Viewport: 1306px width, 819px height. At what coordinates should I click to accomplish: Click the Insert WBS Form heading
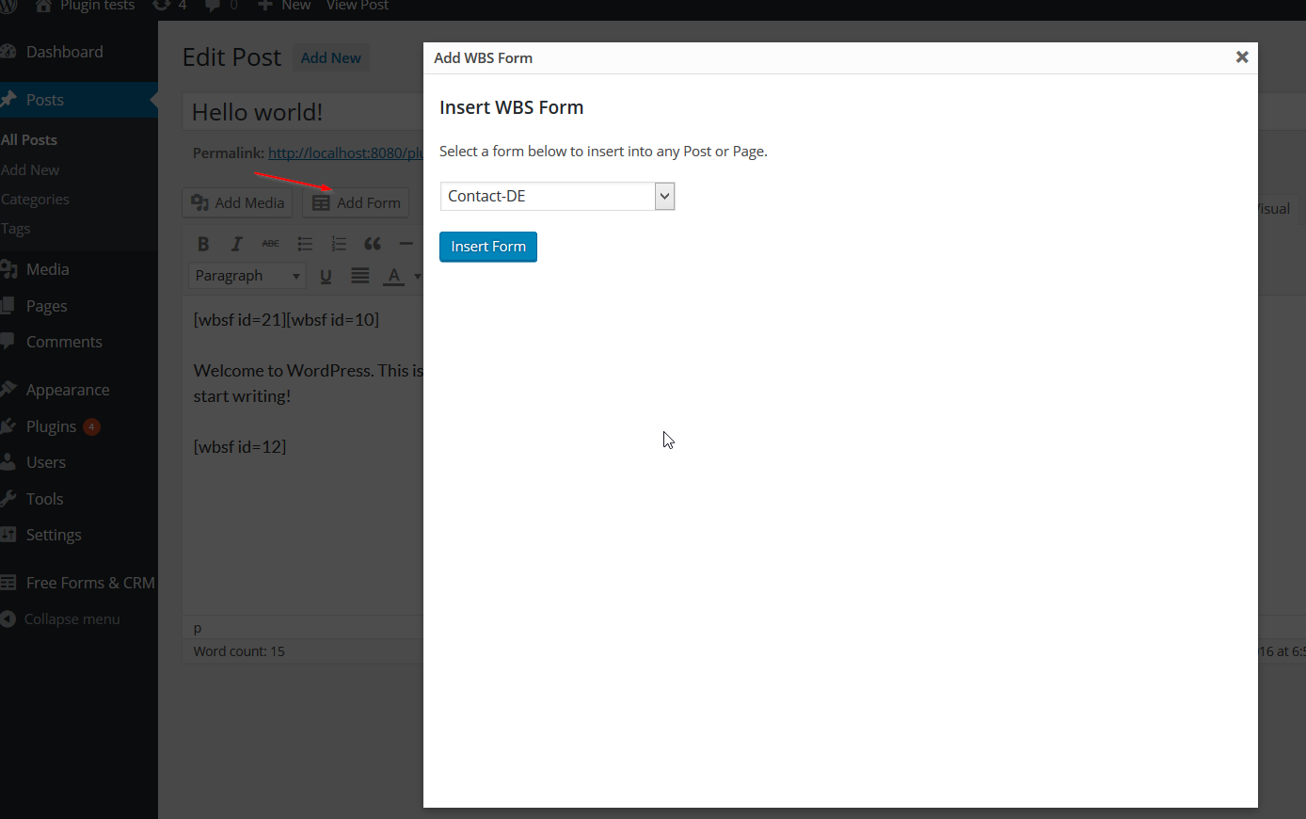coord(511,107)
